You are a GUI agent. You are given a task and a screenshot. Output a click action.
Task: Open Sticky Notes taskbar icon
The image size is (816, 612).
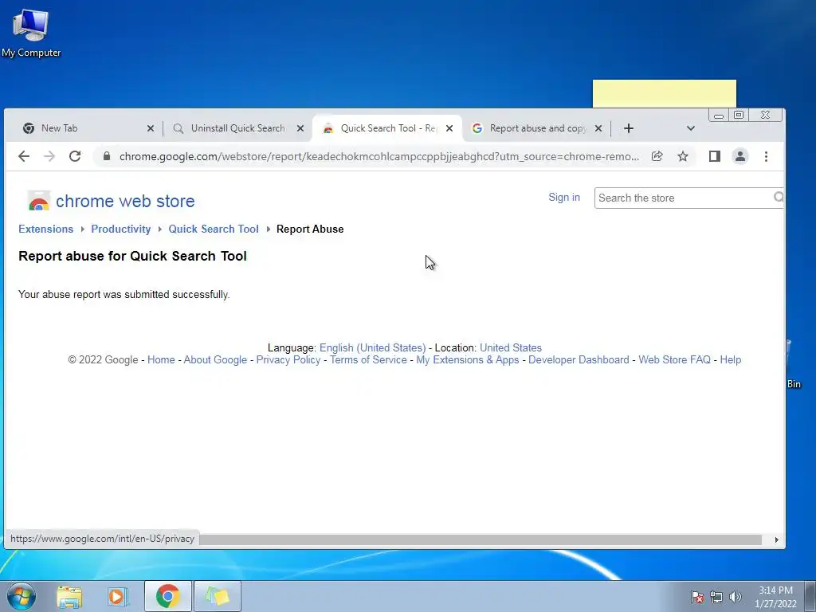click(x=218, y=596)
